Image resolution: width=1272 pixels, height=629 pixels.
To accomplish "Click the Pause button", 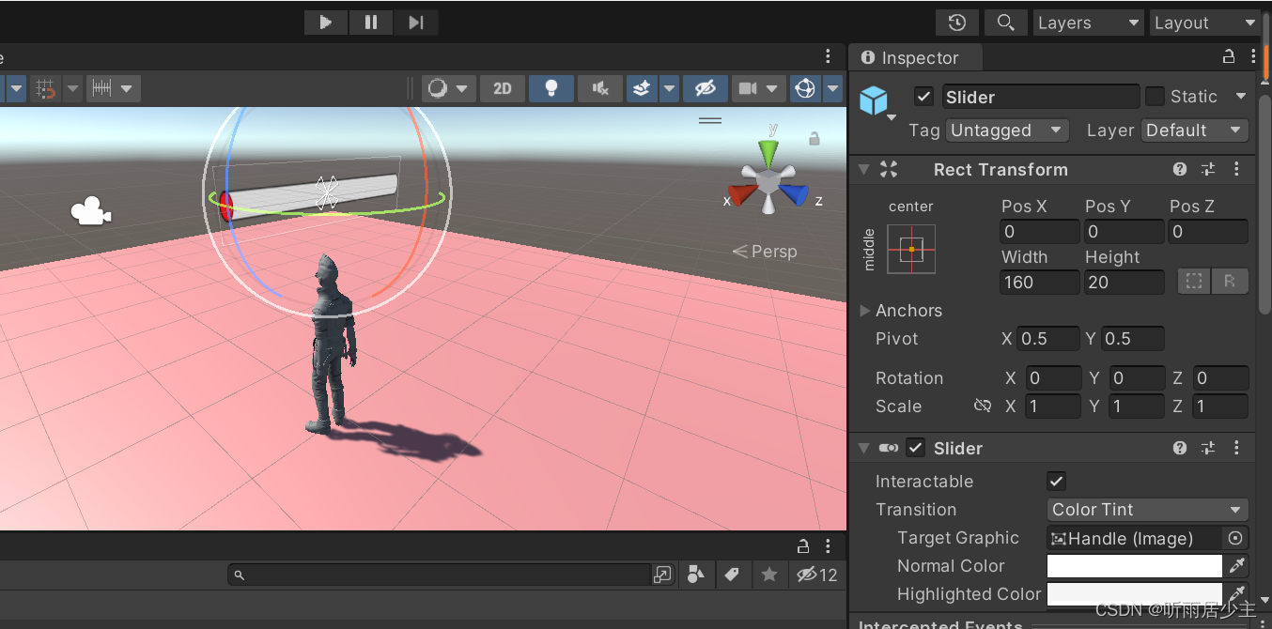I will 370,22.
